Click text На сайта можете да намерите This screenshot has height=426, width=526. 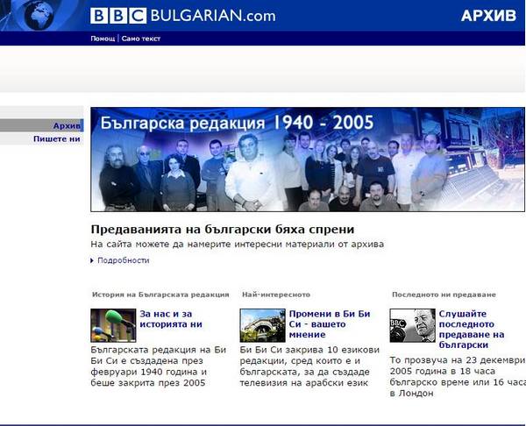point(238,245)
